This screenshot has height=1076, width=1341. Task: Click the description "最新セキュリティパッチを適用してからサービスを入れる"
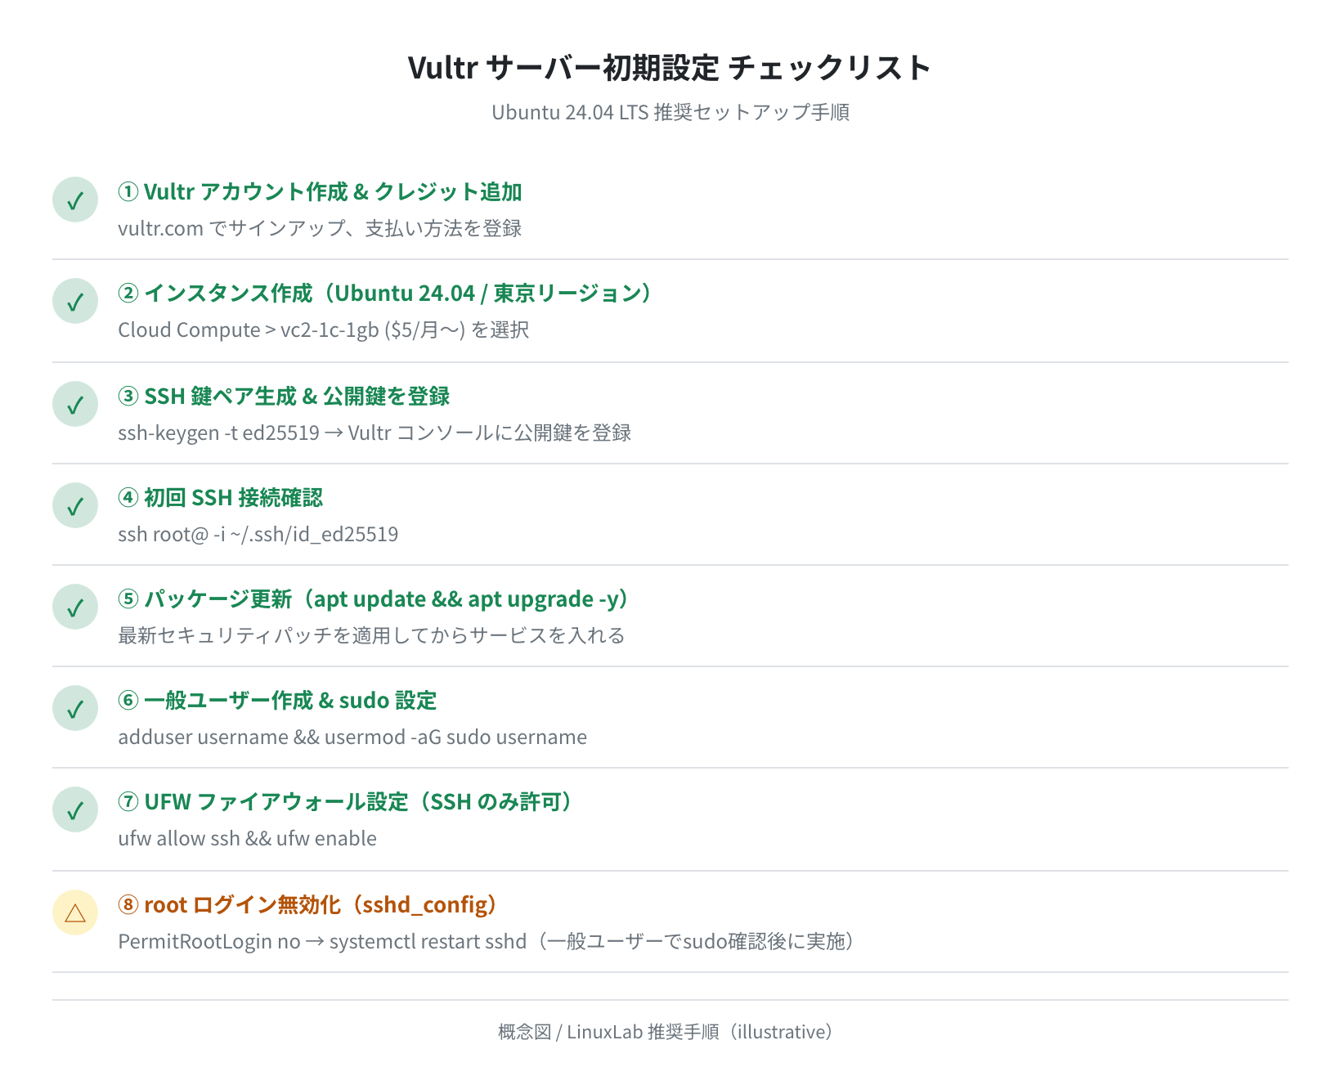[x=372, y=635]
